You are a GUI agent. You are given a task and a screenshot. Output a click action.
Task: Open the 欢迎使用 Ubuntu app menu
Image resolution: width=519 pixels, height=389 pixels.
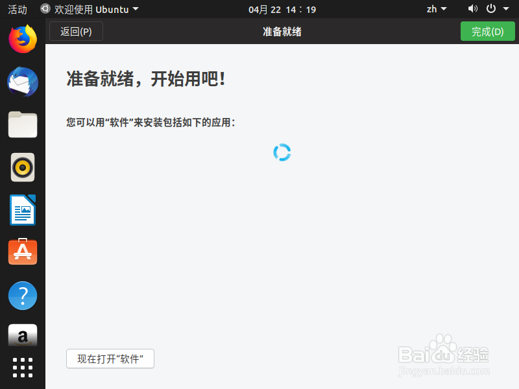(x=90, y=9)
